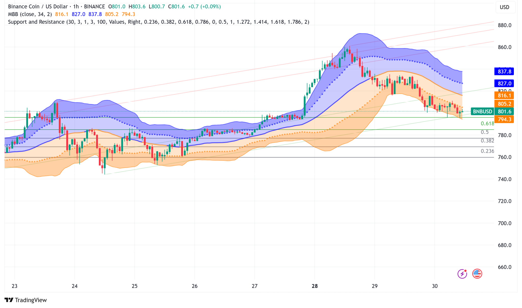This screenshot has width=522, height=308.
Task: Click the C801.6 close value in header
Action: point(176,7)
